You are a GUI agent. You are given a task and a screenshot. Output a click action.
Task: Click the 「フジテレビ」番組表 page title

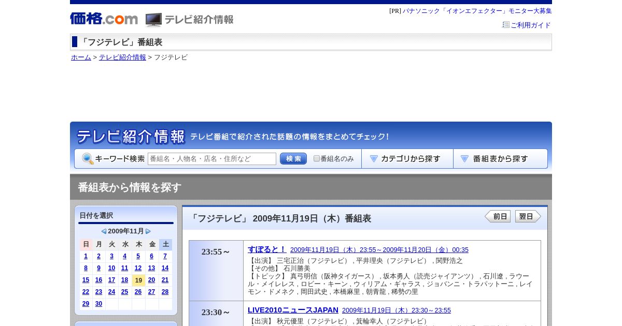click(x=121, y=42)
